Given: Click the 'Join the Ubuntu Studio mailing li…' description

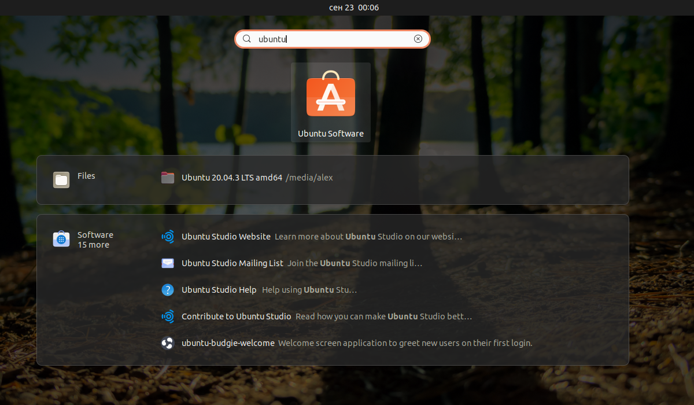Looking at the screenshot, I should point(355,263).
